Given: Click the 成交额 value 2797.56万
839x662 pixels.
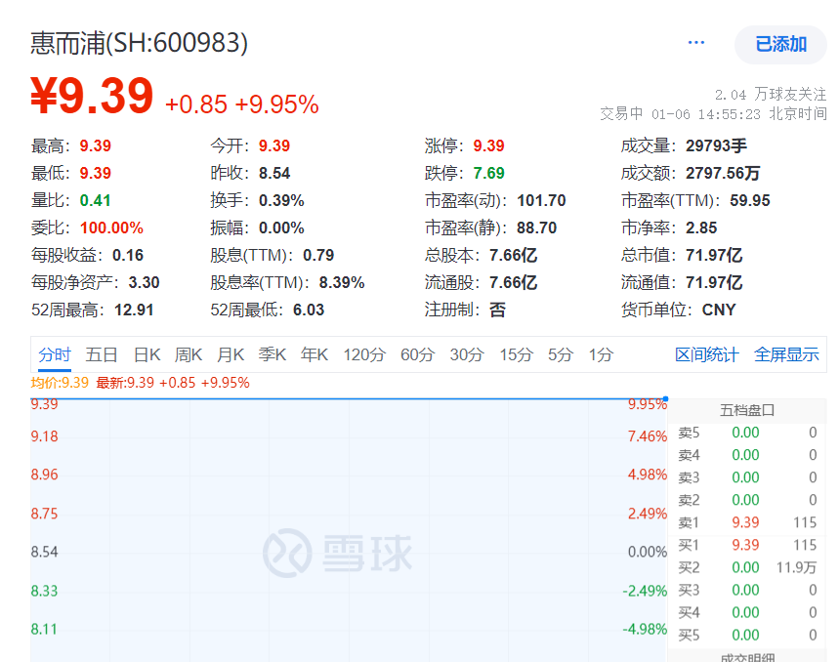Looking at the screenshot, I should click(x=723, y=173).
